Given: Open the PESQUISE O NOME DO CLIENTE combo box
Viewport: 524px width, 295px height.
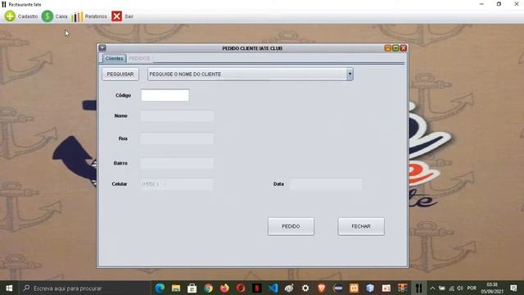Looking at the screenshot, I should (x=251, y=74).
